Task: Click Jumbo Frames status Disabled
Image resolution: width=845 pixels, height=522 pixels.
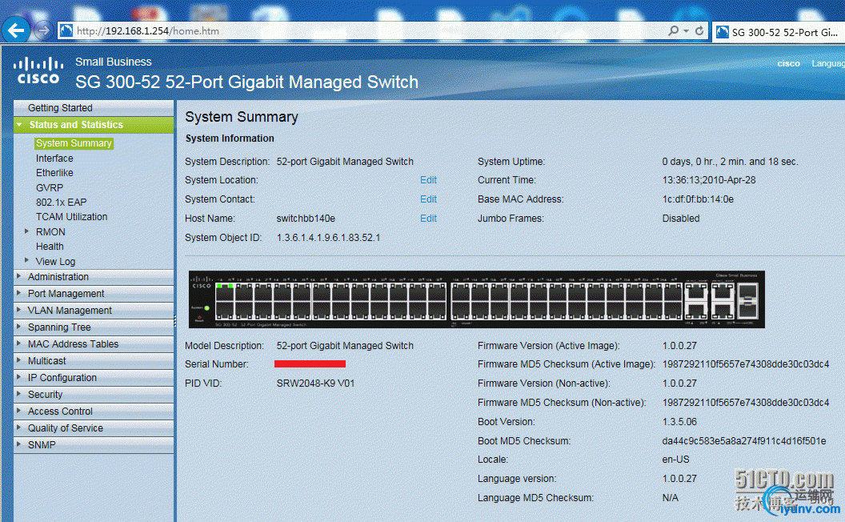Action: coord(681,219)
